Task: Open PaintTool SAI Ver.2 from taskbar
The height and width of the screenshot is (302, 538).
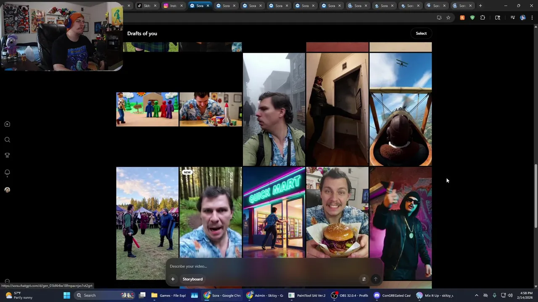Action: coord(307,295)
